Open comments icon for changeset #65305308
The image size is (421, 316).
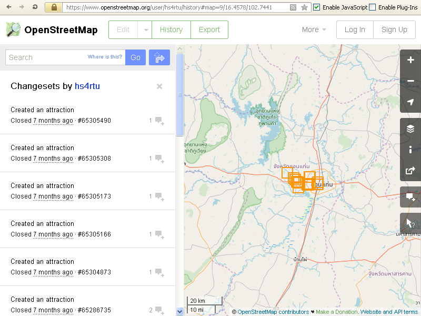pos(159,159)
